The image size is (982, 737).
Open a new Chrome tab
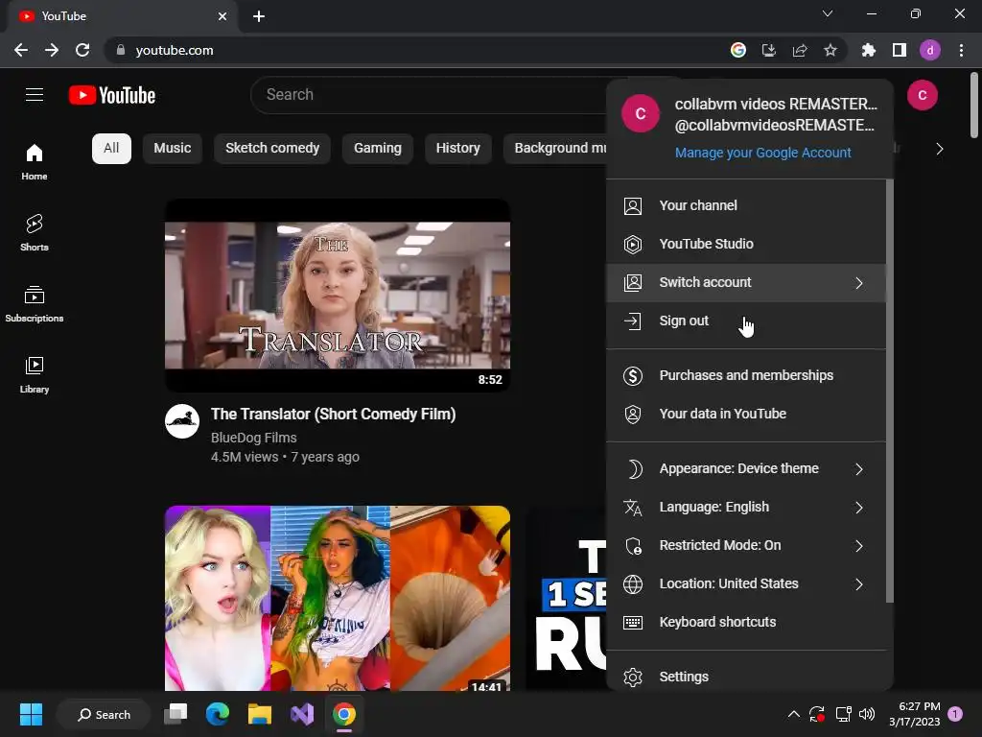coord(259,16)
